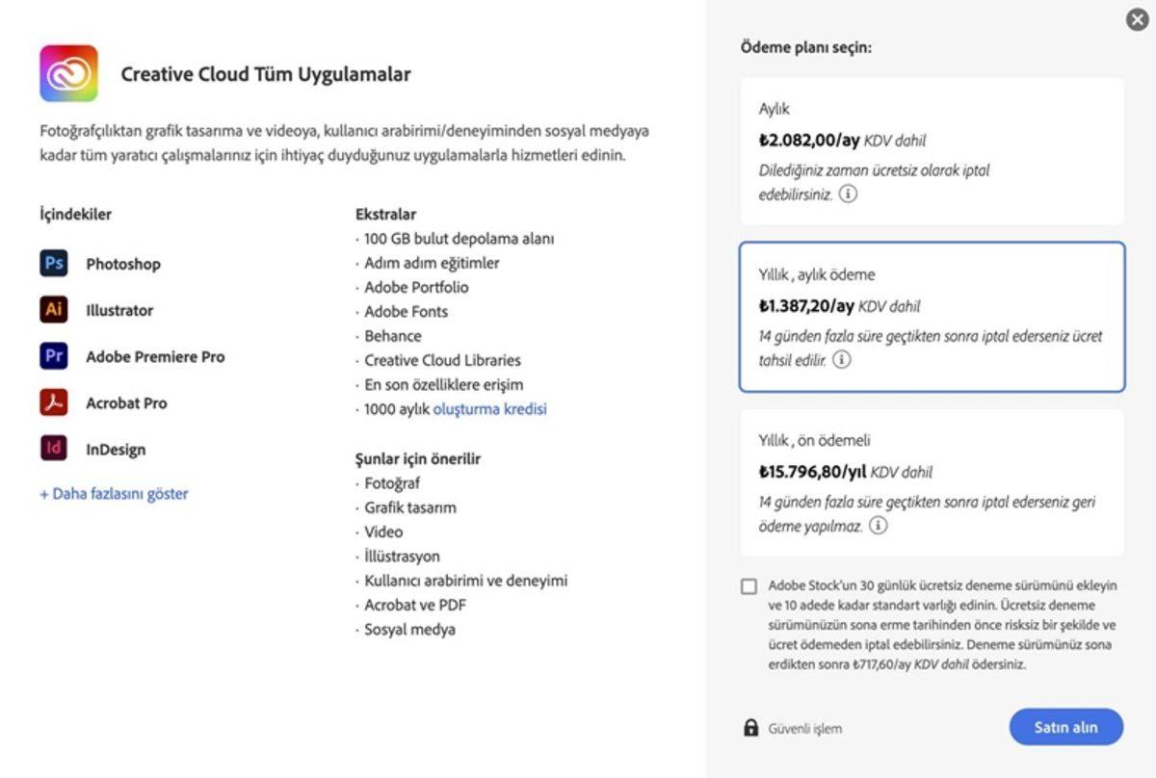
Task: Click the InDesign app icon
Action: pos(54,449)
